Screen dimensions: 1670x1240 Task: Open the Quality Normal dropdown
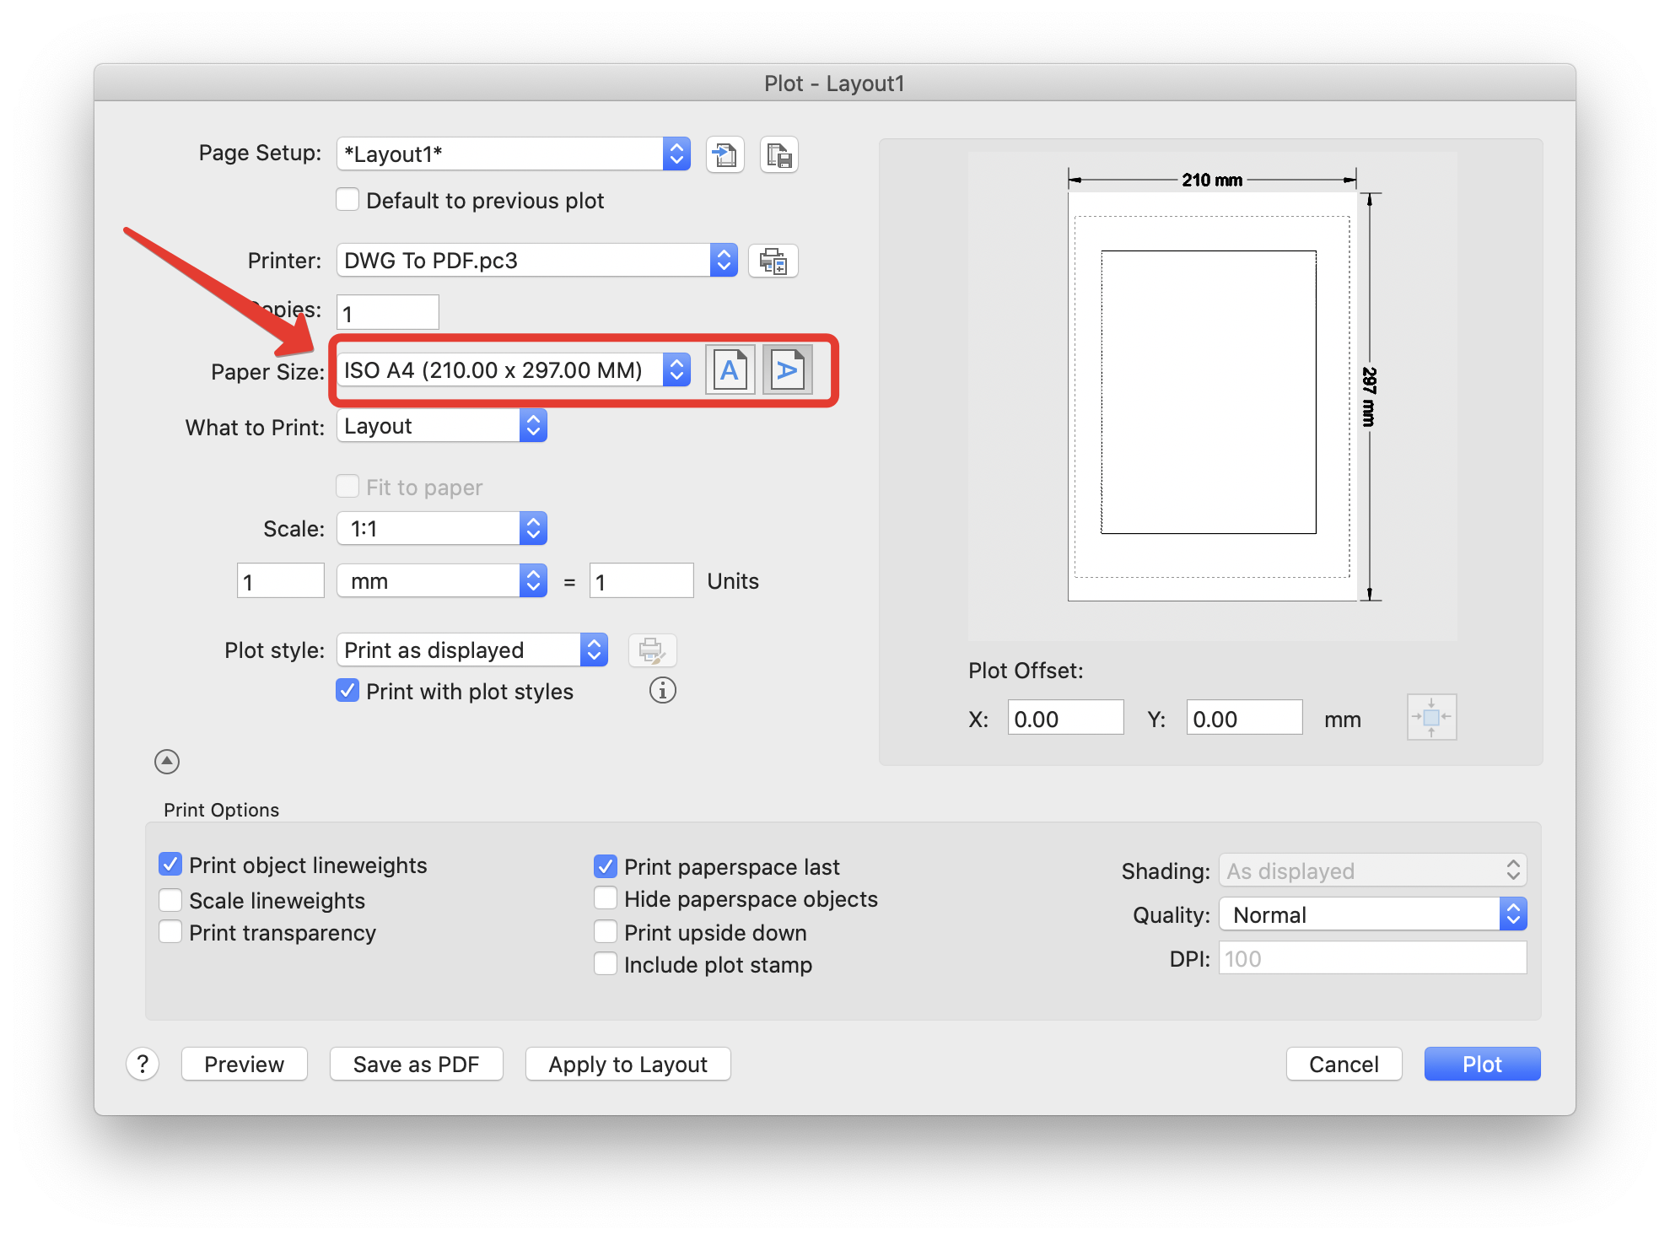tap(1372, 914)
